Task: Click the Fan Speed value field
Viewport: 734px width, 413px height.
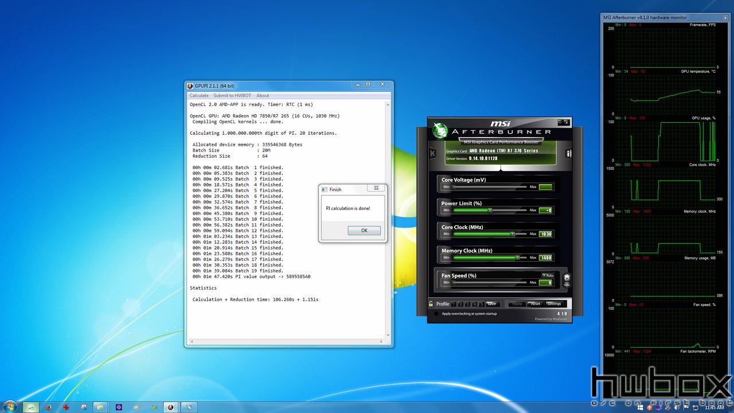Action: click(546, 282)
